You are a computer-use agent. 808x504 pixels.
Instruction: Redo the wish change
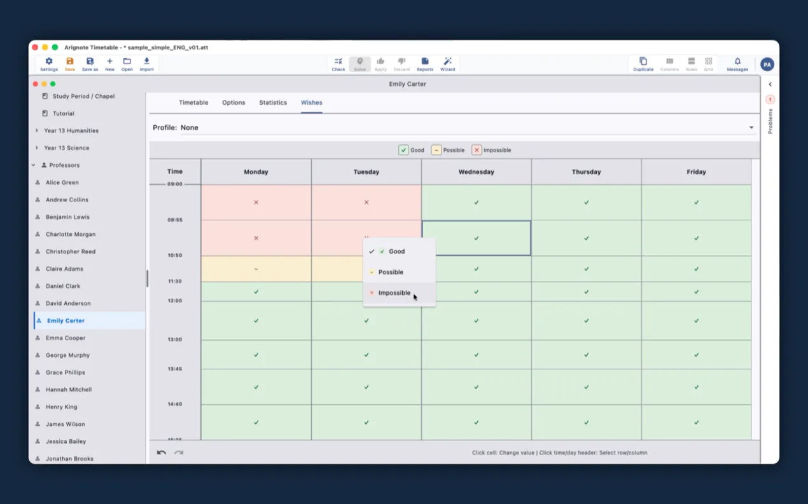[179, 453]
